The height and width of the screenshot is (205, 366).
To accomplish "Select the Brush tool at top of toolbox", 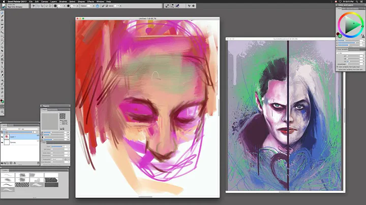I will pos(3,12).
